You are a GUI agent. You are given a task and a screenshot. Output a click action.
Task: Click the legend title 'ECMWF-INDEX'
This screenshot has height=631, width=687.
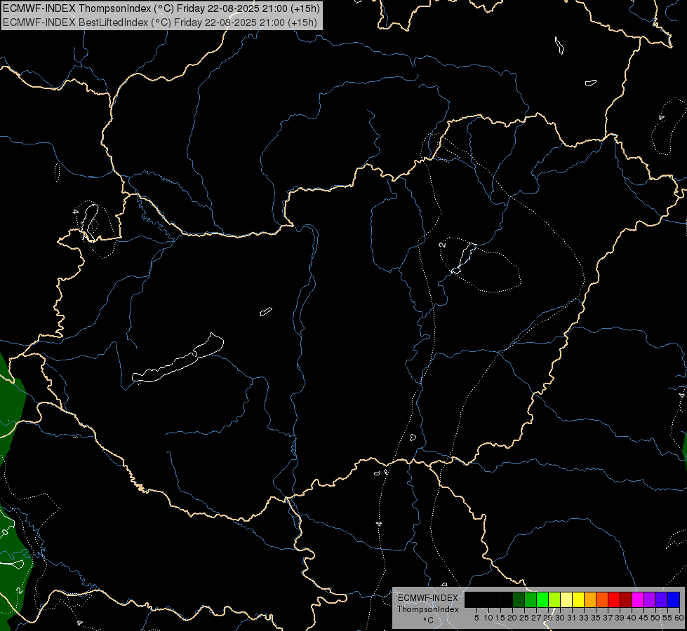pos(427,598)
